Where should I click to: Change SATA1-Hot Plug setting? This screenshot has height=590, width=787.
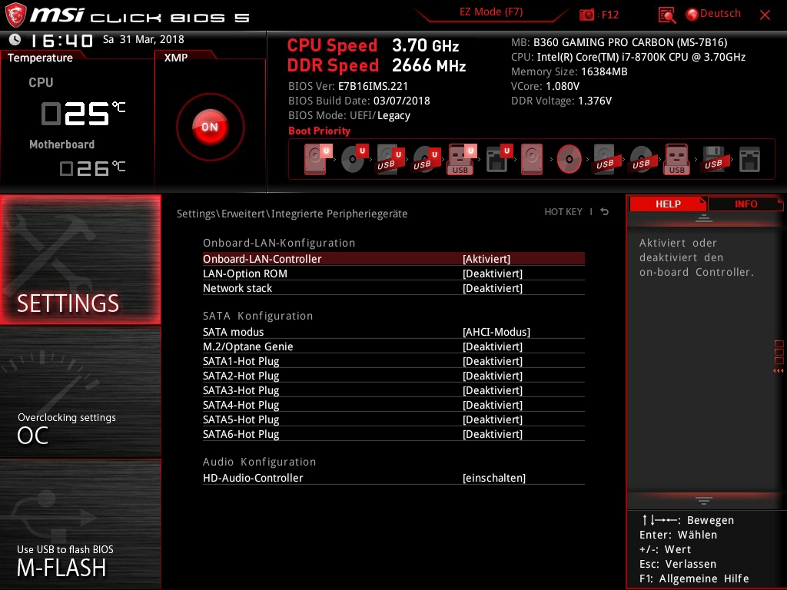point(493,361)
